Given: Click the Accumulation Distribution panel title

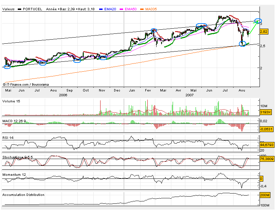Looking at the screenshot, I should coord(23,195).
